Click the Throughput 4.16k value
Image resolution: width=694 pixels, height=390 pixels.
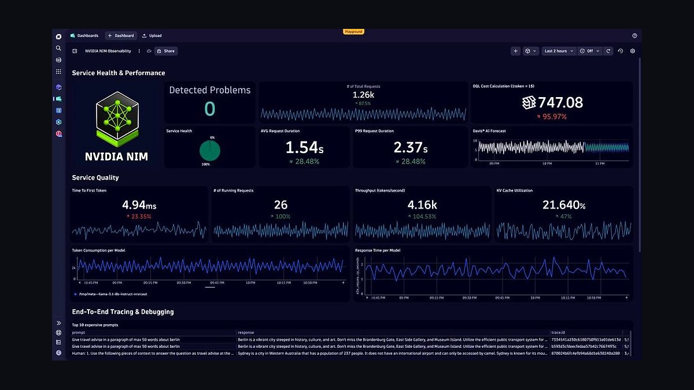(x=422, y=205)
